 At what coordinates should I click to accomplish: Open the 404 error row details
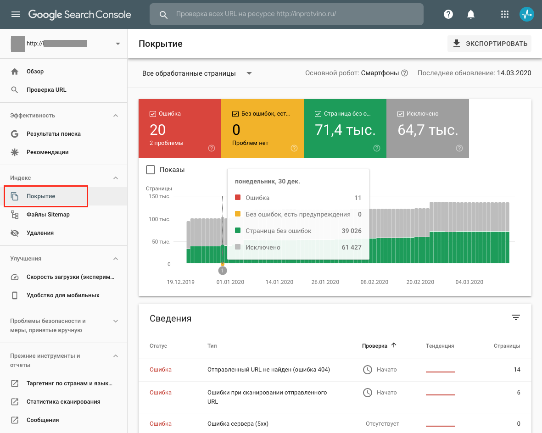tap(335, 370)
